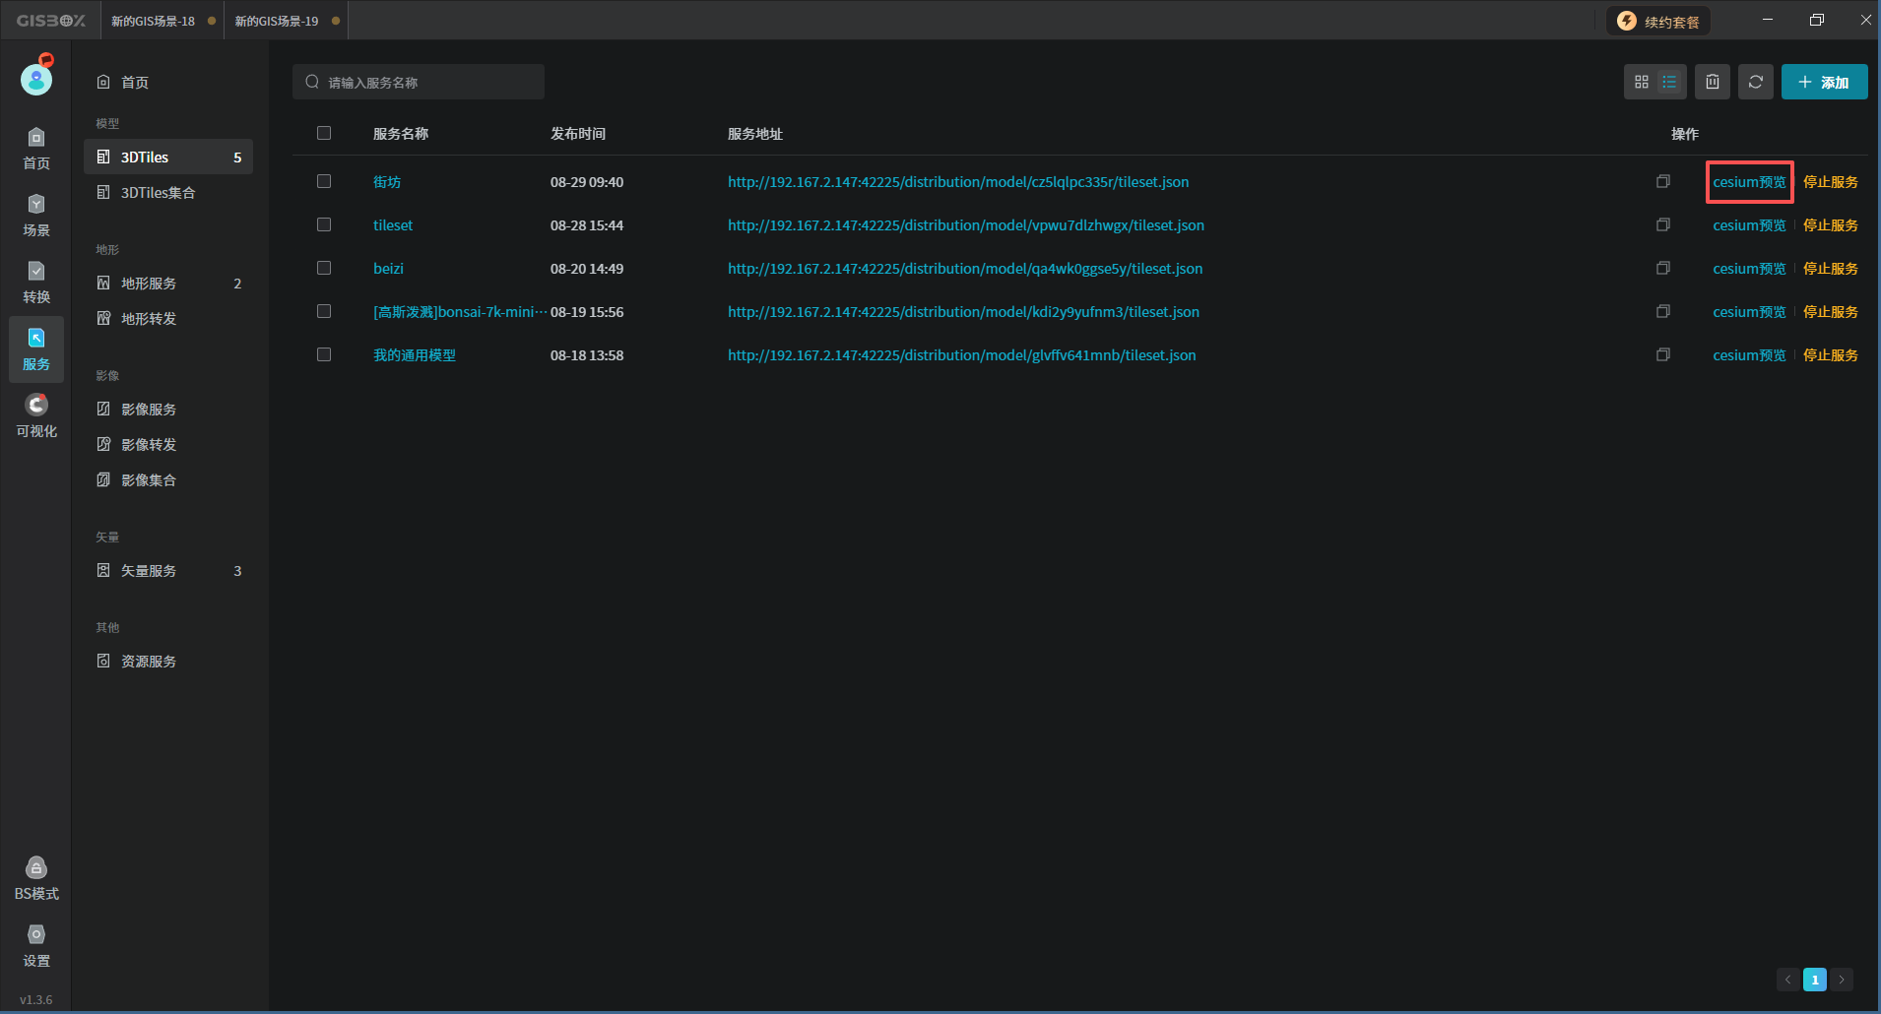Switch to BS模式

click(36, 879)
